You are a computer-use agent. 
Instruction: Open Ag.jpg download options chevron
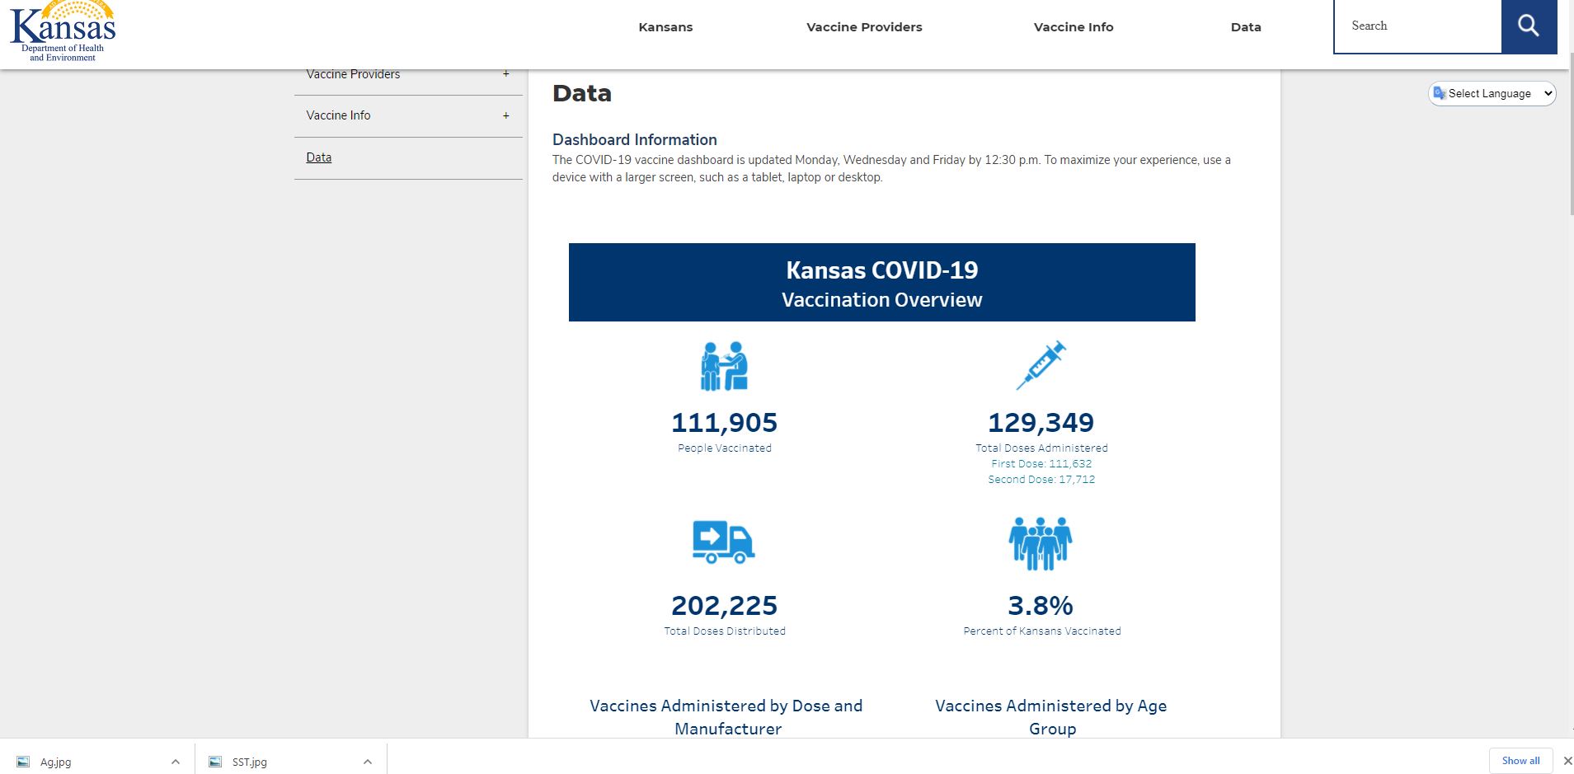[176, 762]
